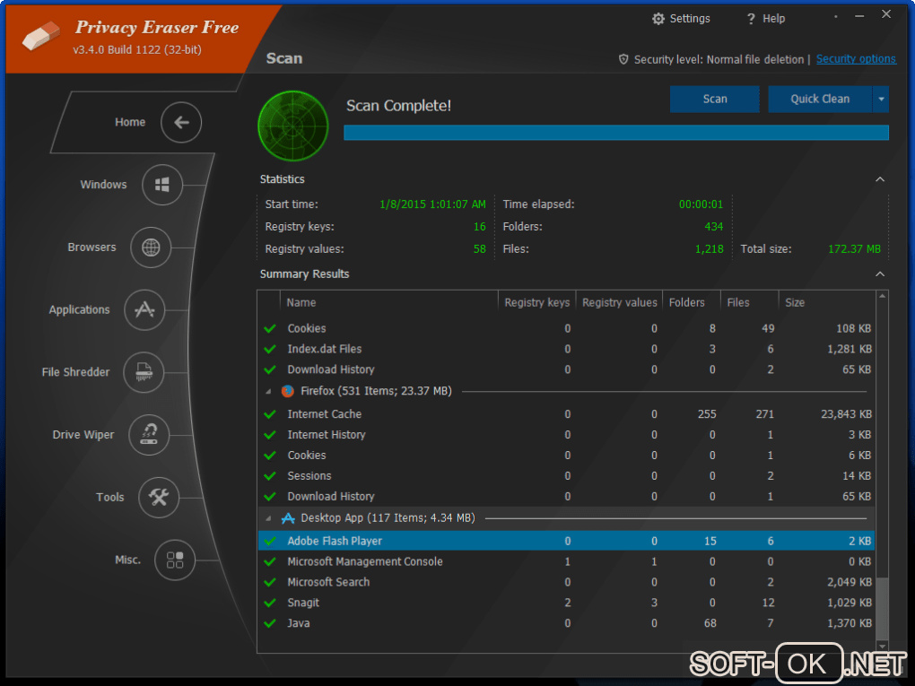This screenshot has height=686, width=915.
Task: Click the security level shield icon
Action: tap(623, 59)
